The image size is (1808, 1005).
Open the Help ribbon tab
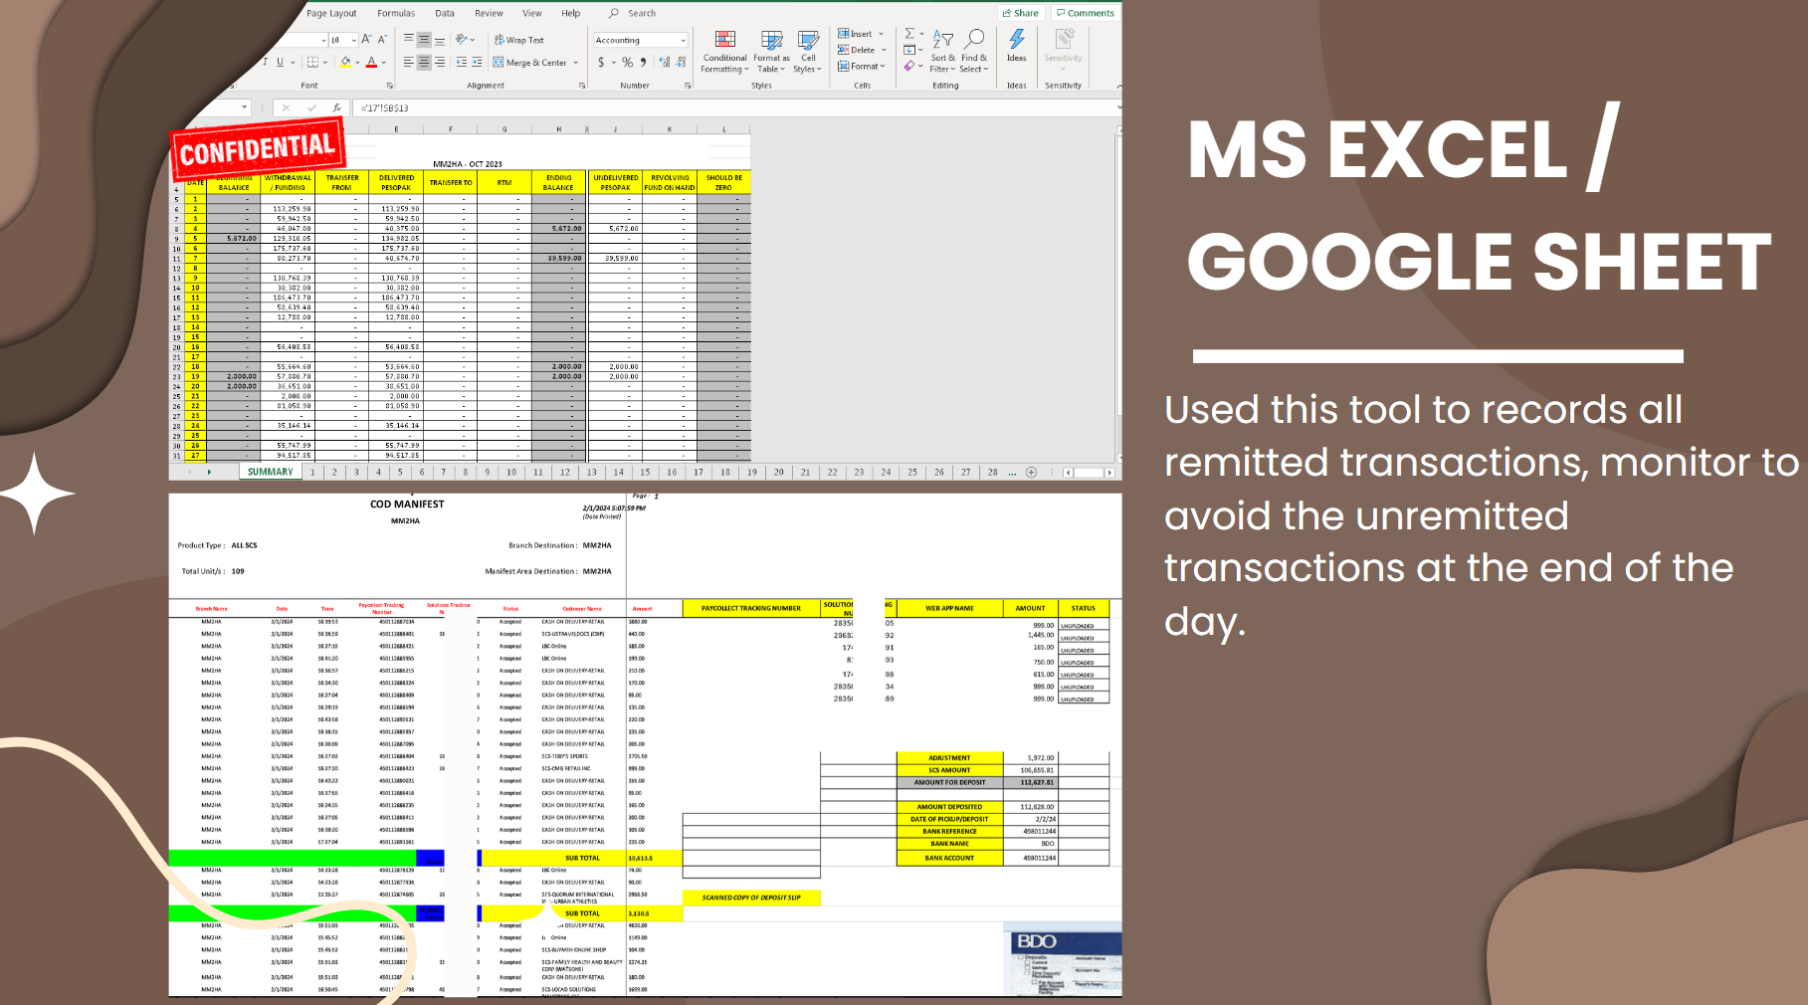(570, 13)
